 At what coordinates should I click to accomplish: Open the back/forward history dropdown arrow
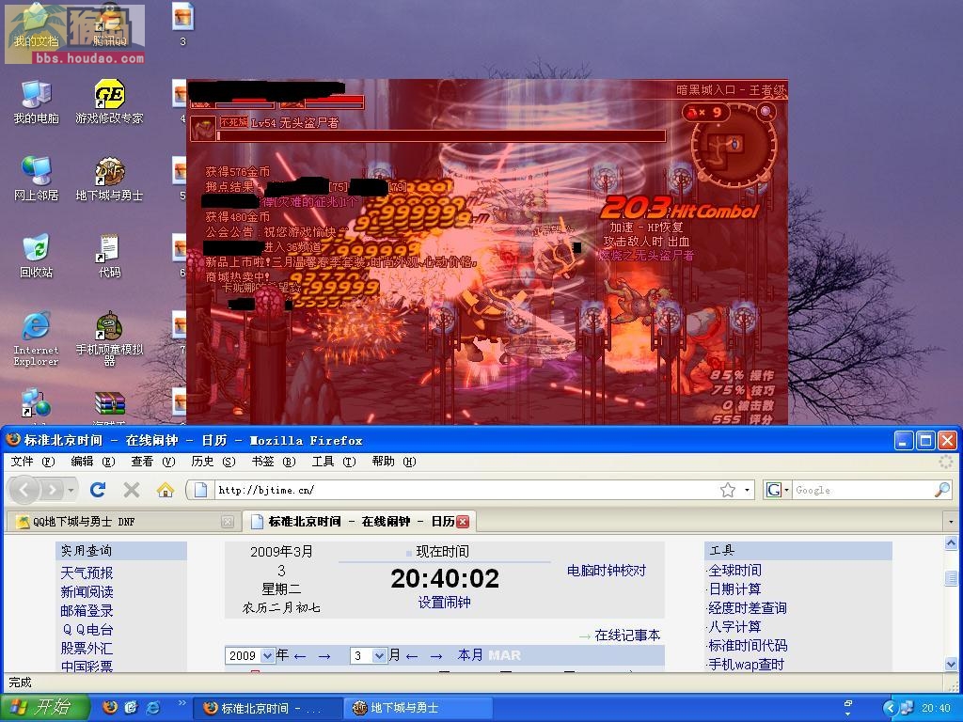tap(71, 490)
